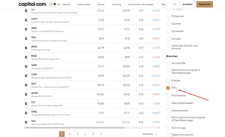Click the UVXY instrument logo icon

coord(26,20)
